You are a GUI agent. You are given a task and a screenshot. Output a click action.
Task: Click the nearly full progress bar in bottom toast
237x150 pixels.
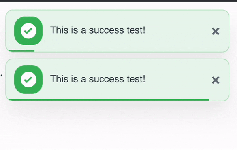click(x=109, y=100)
